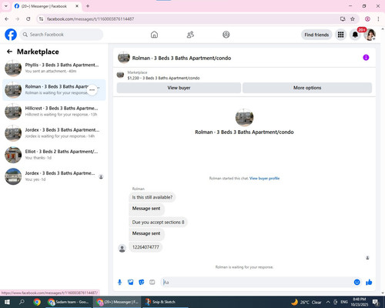Open Jordex conversation waiting 14h
The image size is (385, 308).
54,133
